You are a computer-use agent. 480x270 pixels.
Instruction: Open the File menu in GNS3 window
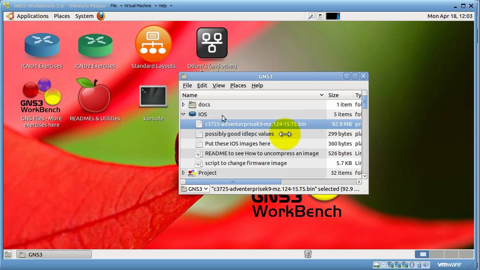(187, 85)
